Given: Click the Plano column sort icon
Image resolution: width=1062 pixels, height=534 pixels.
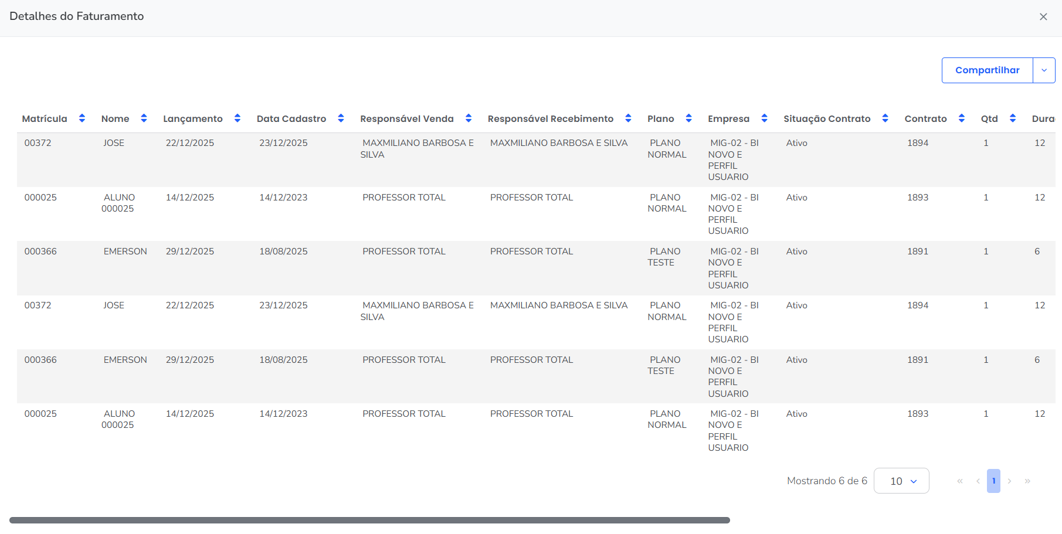Looking at the screenshot, I should tap(689, 118).
